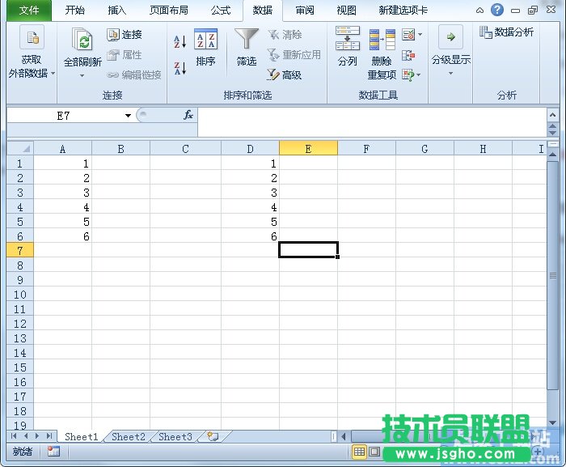Image resolution: width=566 pixels, height=467 pixels.
Task: Click the Sort A to Z ascending icon
Action: (x=180, y=41)
